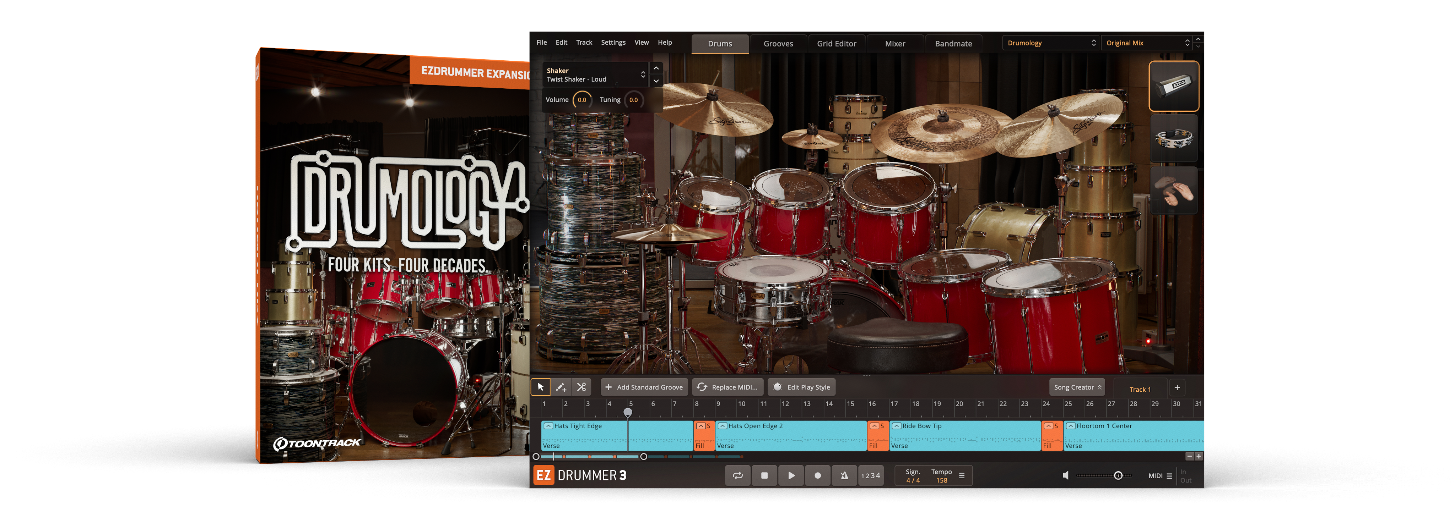The width and height of the screenshot is (1455, 518).
Task: Activate the scissors cut tool
Action: (581, 387)
